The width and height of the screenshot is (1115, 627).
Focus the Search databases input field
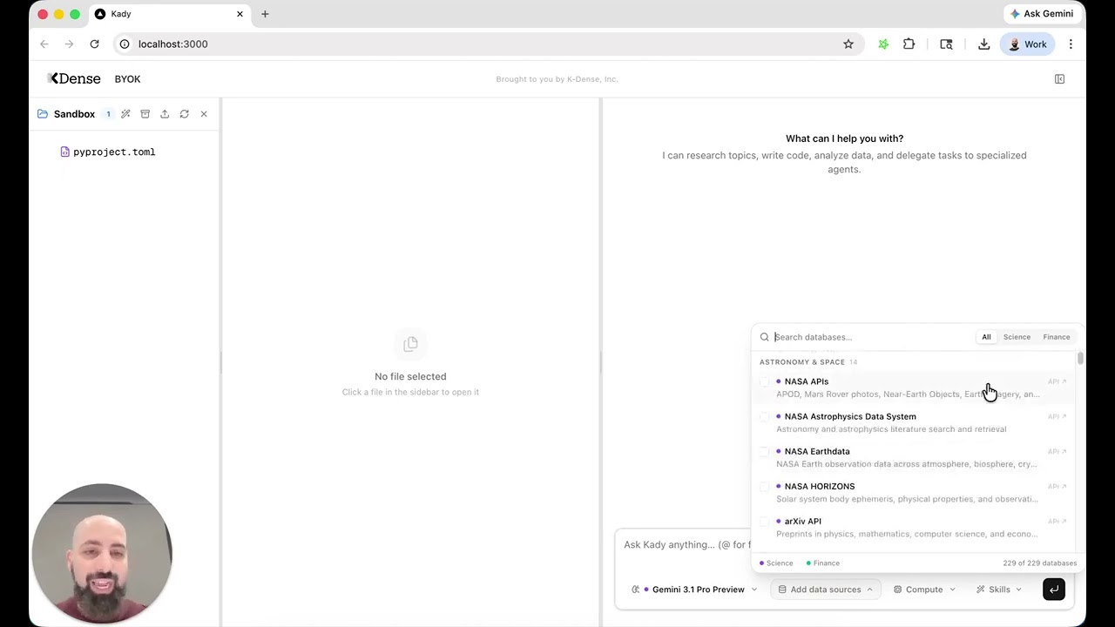[871, 337]
